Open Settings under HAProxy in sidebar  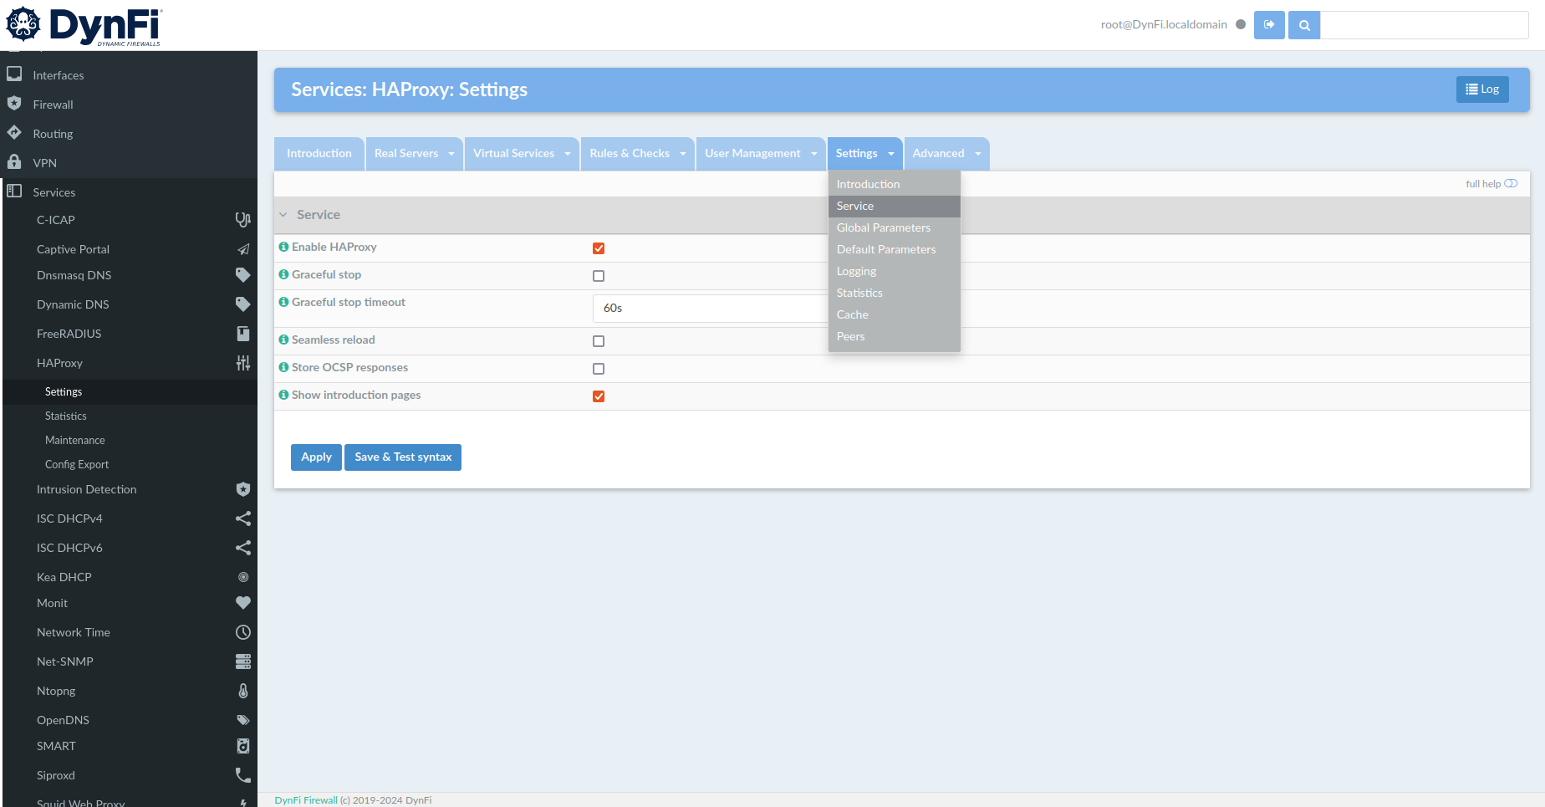(64, 391)
